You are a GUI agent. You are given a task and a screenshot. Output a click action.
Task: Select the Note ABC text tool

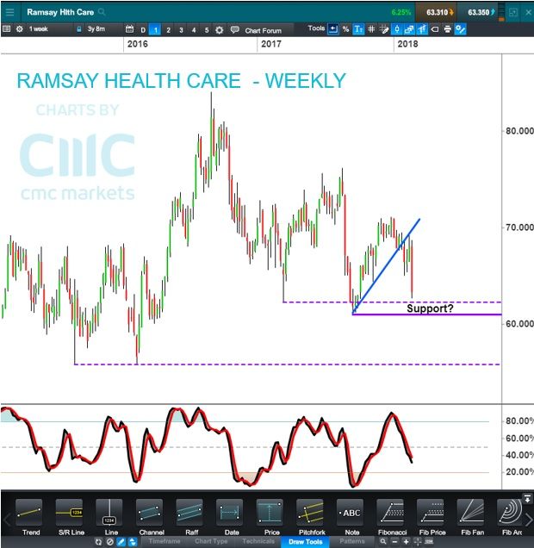pyautogui.click(x=351, y=514)
